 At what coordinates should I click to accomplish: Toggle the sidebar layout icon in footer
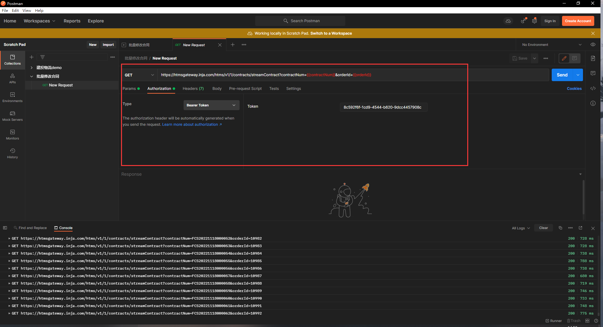5,228
